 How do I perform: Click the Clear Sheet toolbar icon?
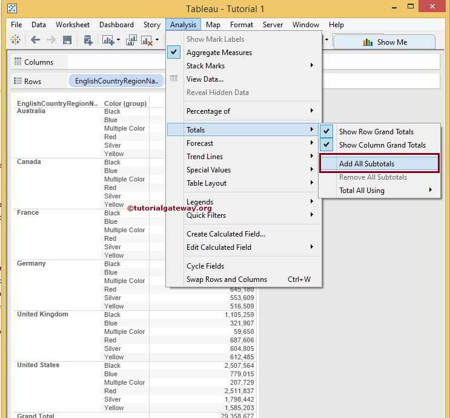coord(147,40)
